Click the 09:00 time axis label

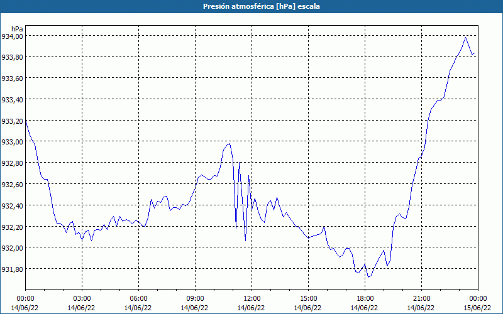pos(195,299)
